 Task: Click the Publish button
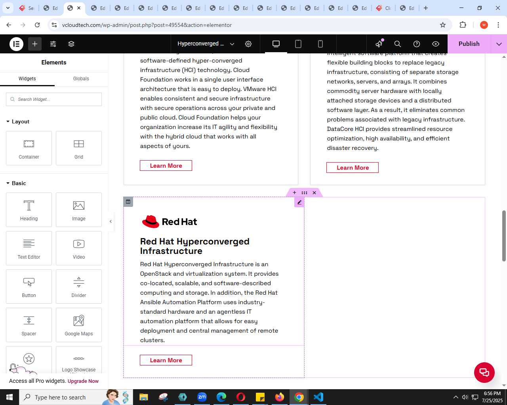tap(469, 44)
